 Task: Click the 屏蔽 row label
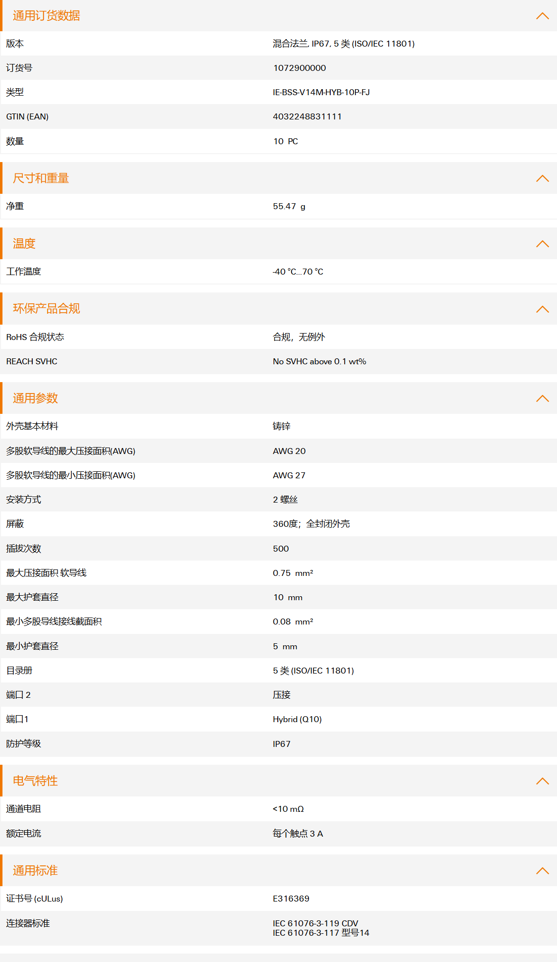click(15, 524)
